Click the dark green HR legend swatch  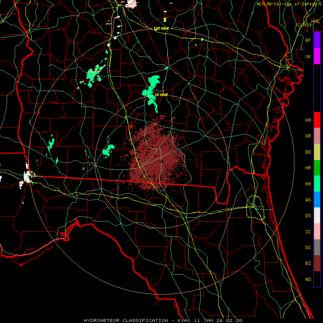click(317, 168)
